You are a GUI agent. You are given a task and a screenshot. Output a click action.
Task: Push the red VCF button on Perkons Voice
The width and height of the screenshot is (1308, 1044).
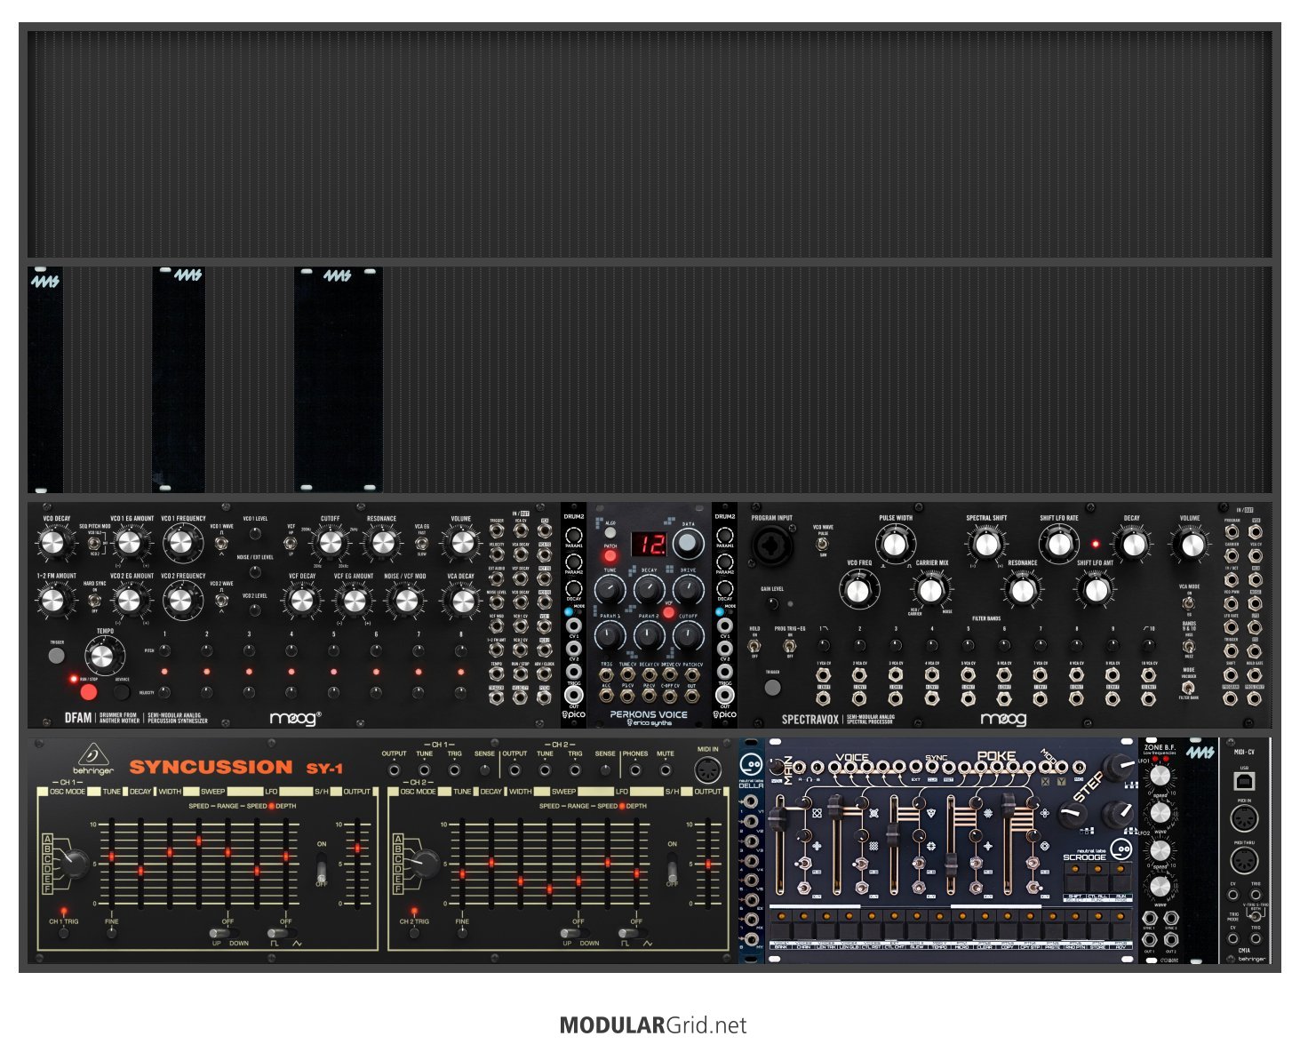coord(667,613)
